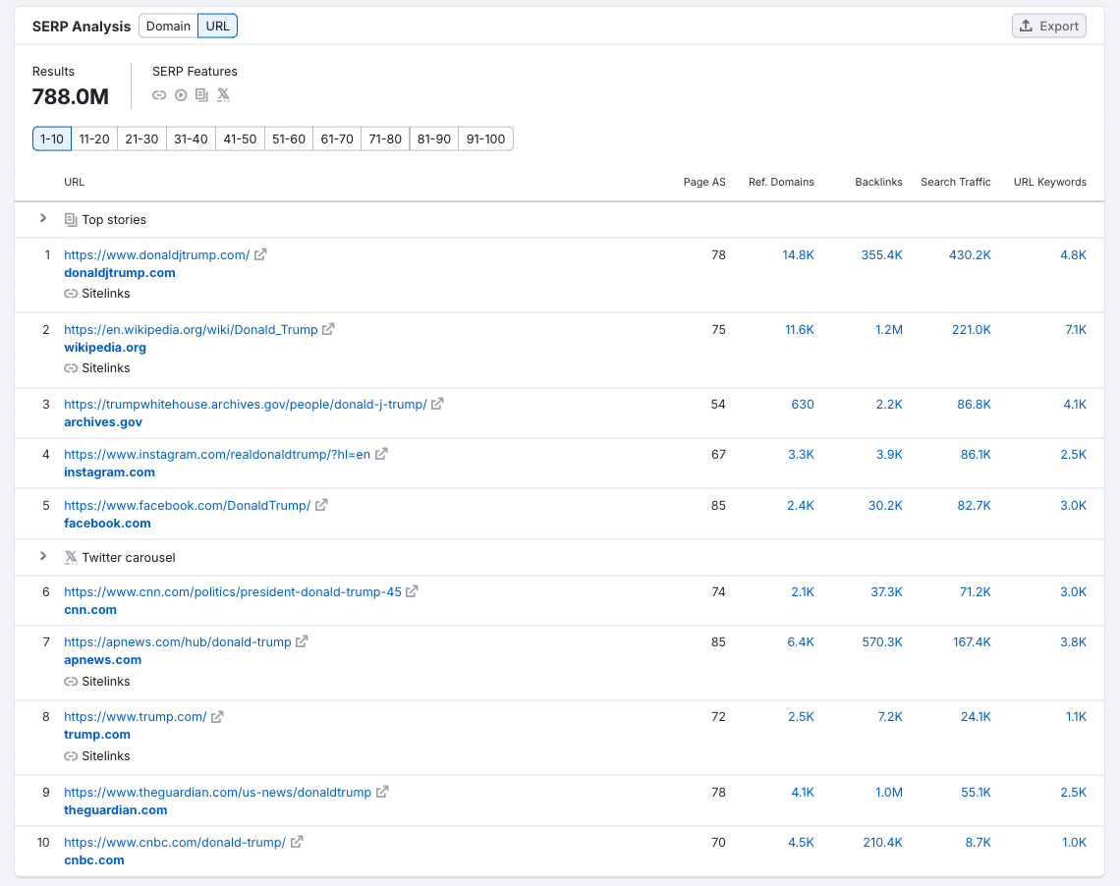Collapse the Sitelinks under apnews.com
Screen dimensions: 1120x886
tap(70, 681)
